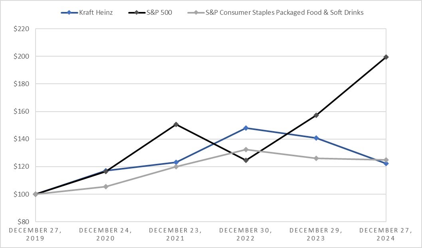Viewport: 422px width, 248px height.
Task: Select the S&P 500 legend entry
Action: [x=160, y=12]
